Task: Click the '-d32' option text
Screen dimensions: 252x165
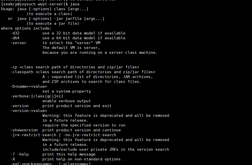Action: point(15,33)
